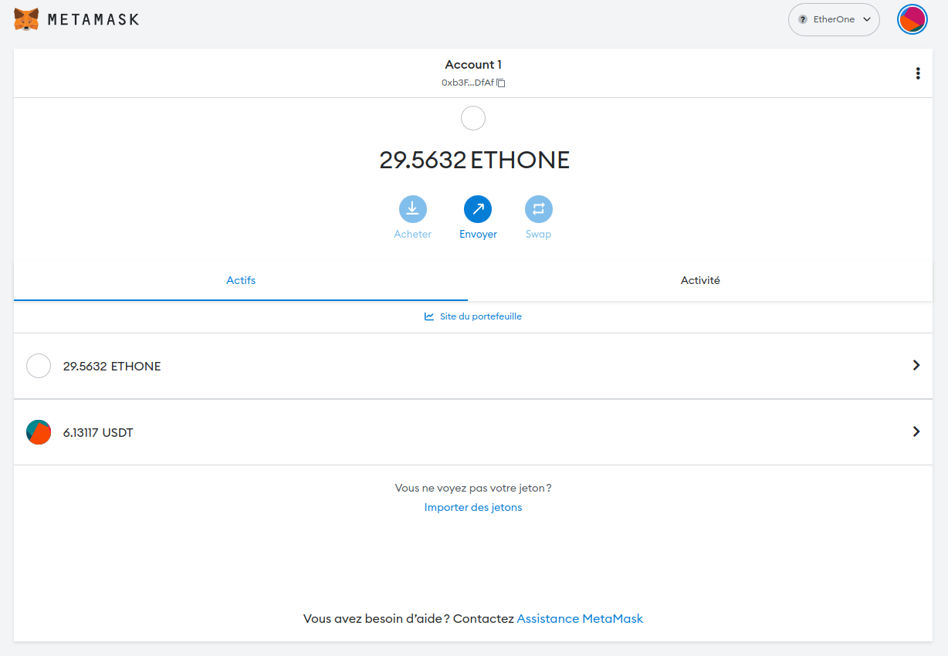The width and height of the screenshot is (948, 656).
Task: Click the chart icon beside Site du portefeuille
Action: click(429, 316)
